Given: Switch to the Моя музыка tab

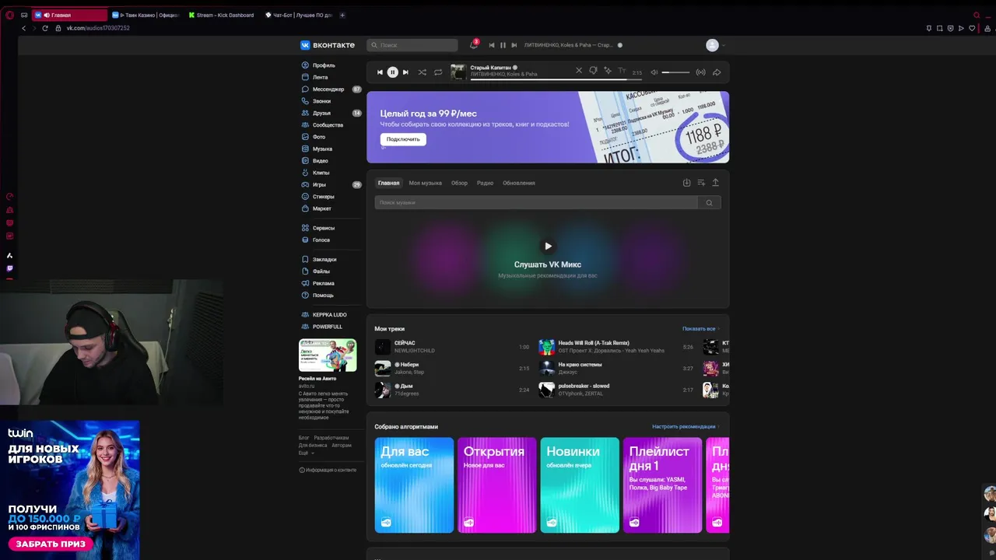Looking at the screenshot, I should pos(425,183).
